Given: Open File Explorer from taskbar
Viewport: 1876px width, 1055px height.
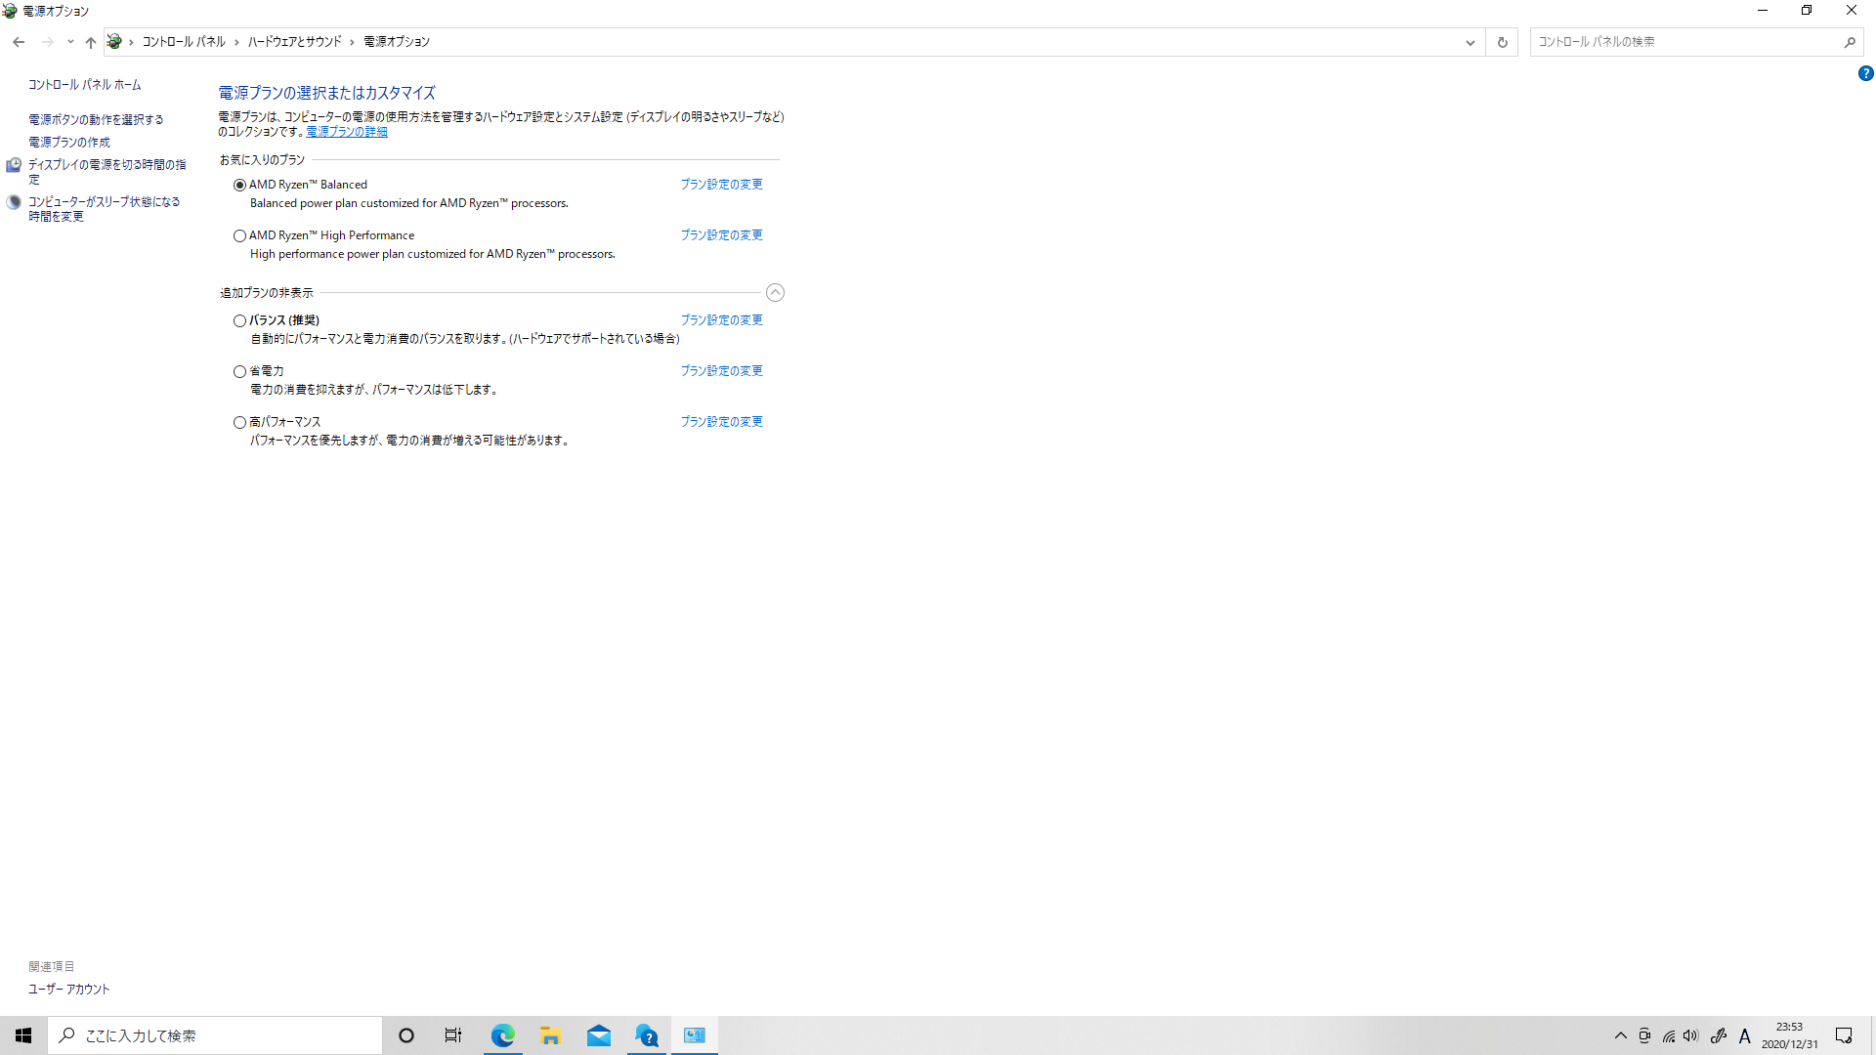Looking at the screenshot, I should click(550, 1035).
